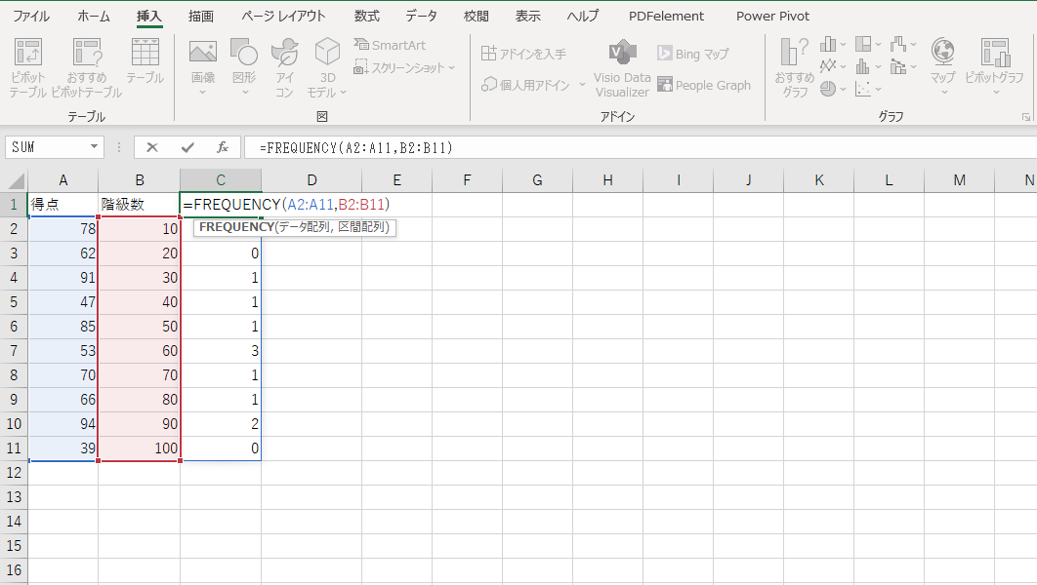The image size is (1037, 585).
Task: Click inside the formula bar text
Action: (586, 147)
